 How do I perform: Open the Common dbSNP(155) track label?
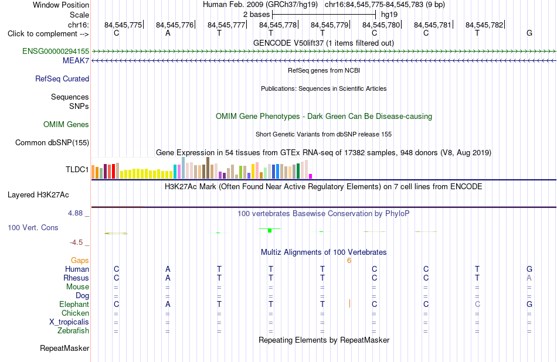pyautogui.click(x=52, y=143)
